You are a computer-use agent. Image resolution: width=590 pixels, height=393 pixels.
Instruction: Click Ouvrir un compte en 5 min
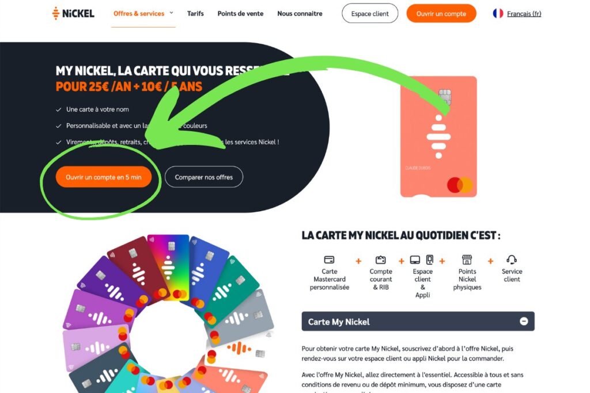click(104, 177)
